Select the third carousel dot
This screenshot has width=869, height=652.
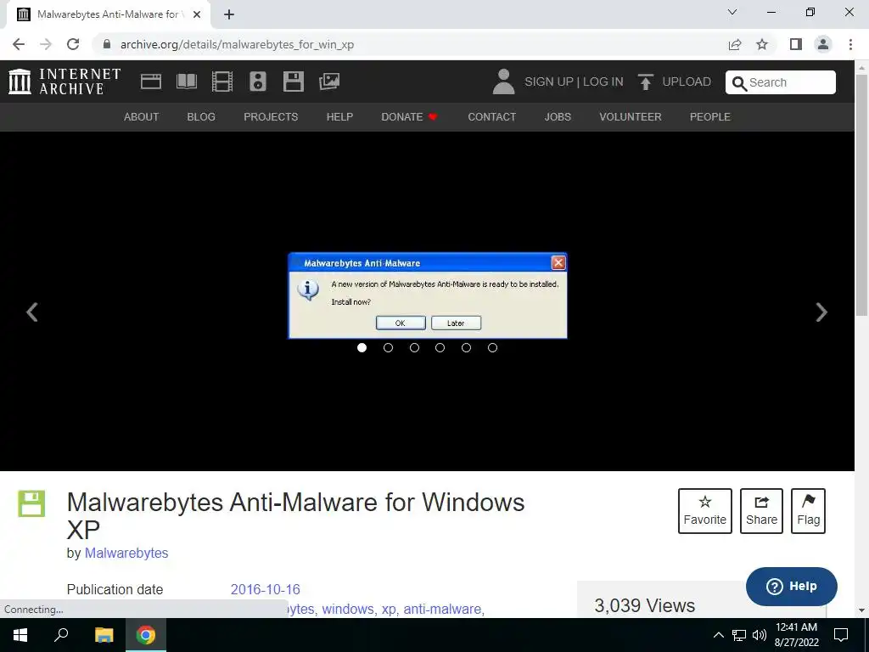(x=414, y=347)
